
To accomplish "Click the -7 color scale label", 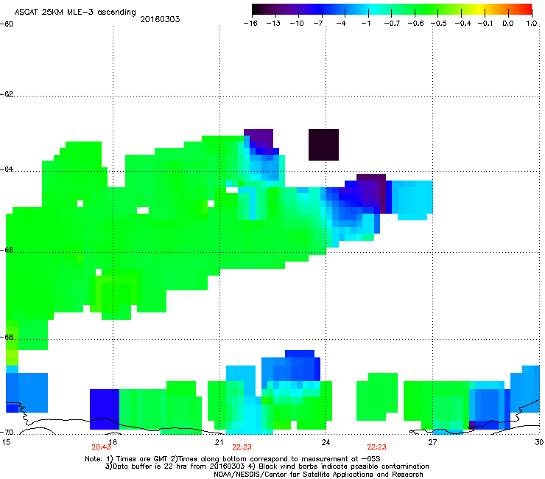I will (x=317, y=24).
